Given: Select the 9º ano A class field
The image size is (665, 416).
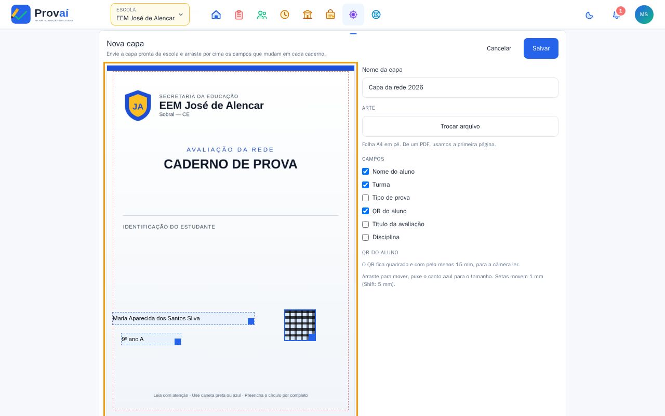Looking at the screenshot, I should [151, 339].
